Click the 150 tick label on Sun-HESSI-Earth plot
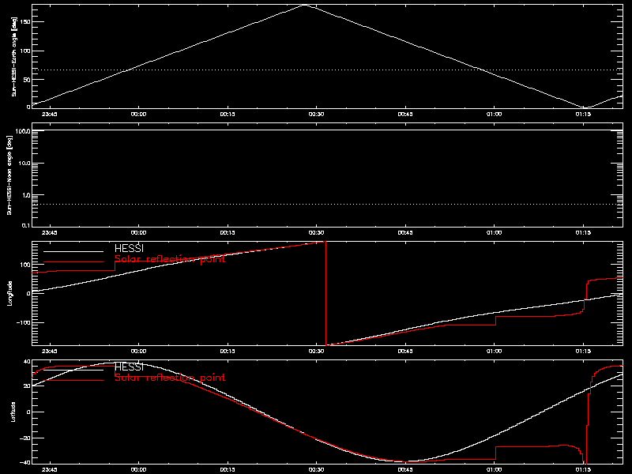 (25, 22)
